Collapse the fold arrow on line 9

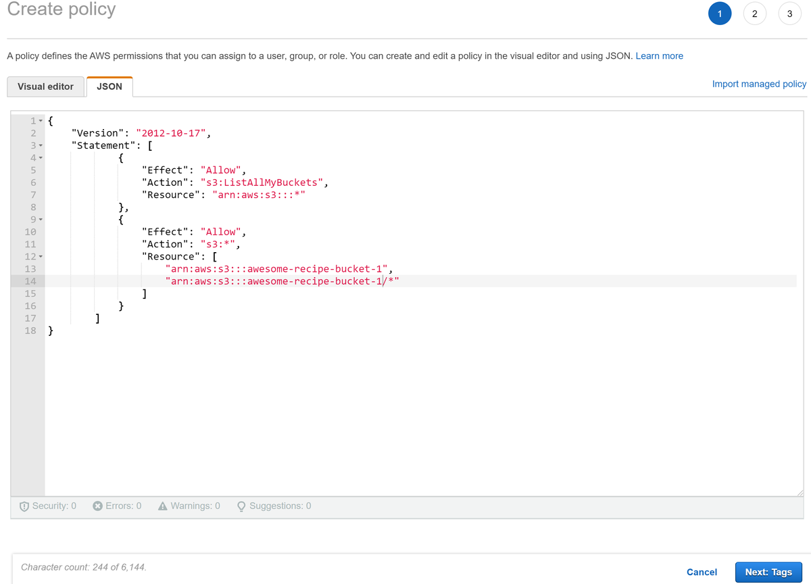click(x=41, y=220)
